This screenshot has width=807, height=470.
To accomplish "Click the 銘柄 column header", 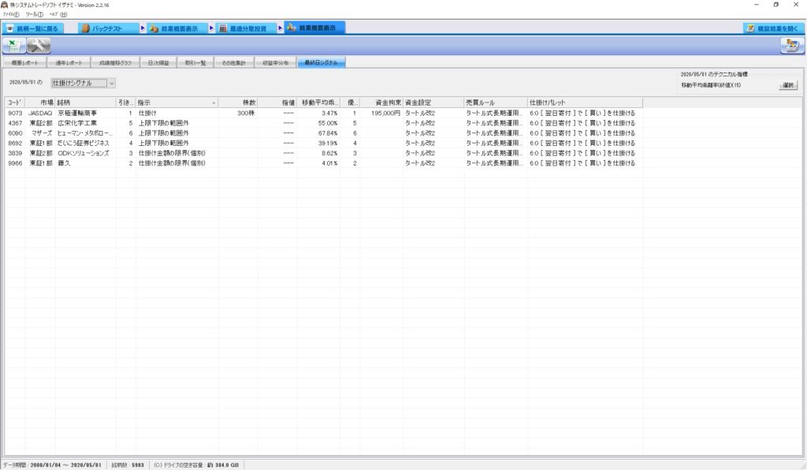I will click(x=85, y=103).
